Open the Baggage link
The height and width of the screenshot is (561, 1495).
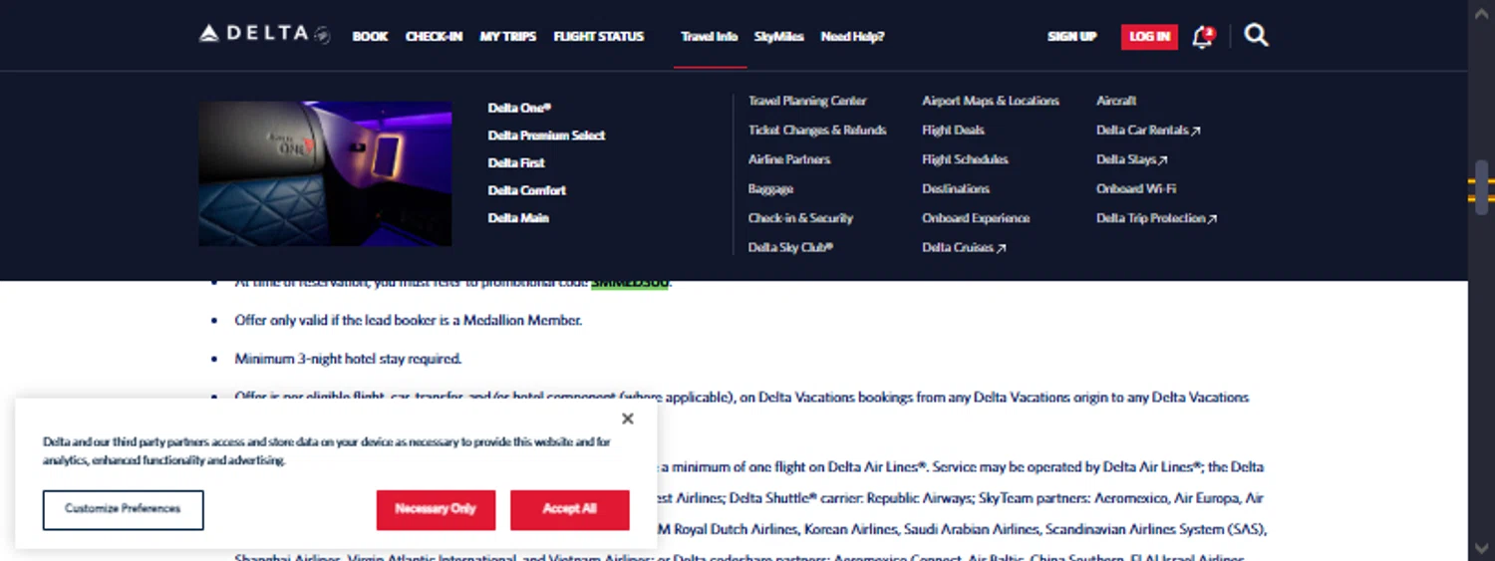point(770,188)
